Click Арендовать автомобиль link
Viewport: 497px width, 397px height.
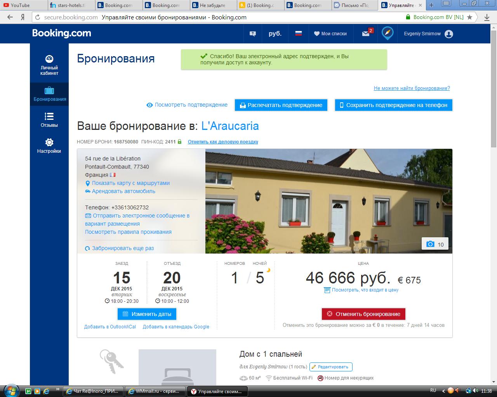[123, 191]
